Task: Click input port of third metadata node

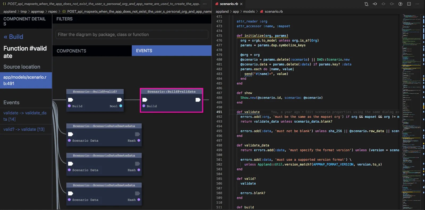Action: pyautogui.click(x=70, y=194)
